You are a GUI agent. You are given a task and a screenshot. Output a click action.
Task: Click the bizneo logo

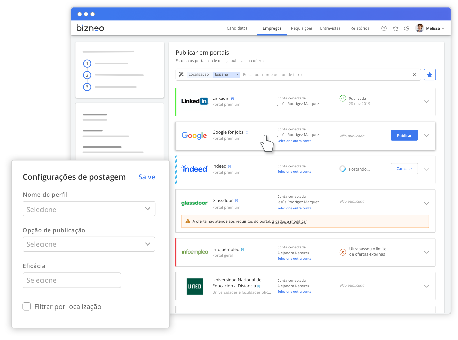pos(90,28)
